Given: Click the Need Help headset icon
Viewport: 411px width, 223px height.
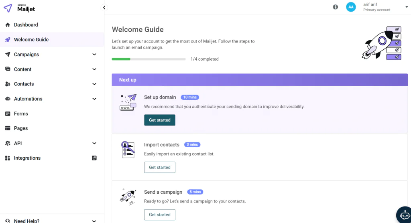Looking at the screenshot, I should 8,221.
